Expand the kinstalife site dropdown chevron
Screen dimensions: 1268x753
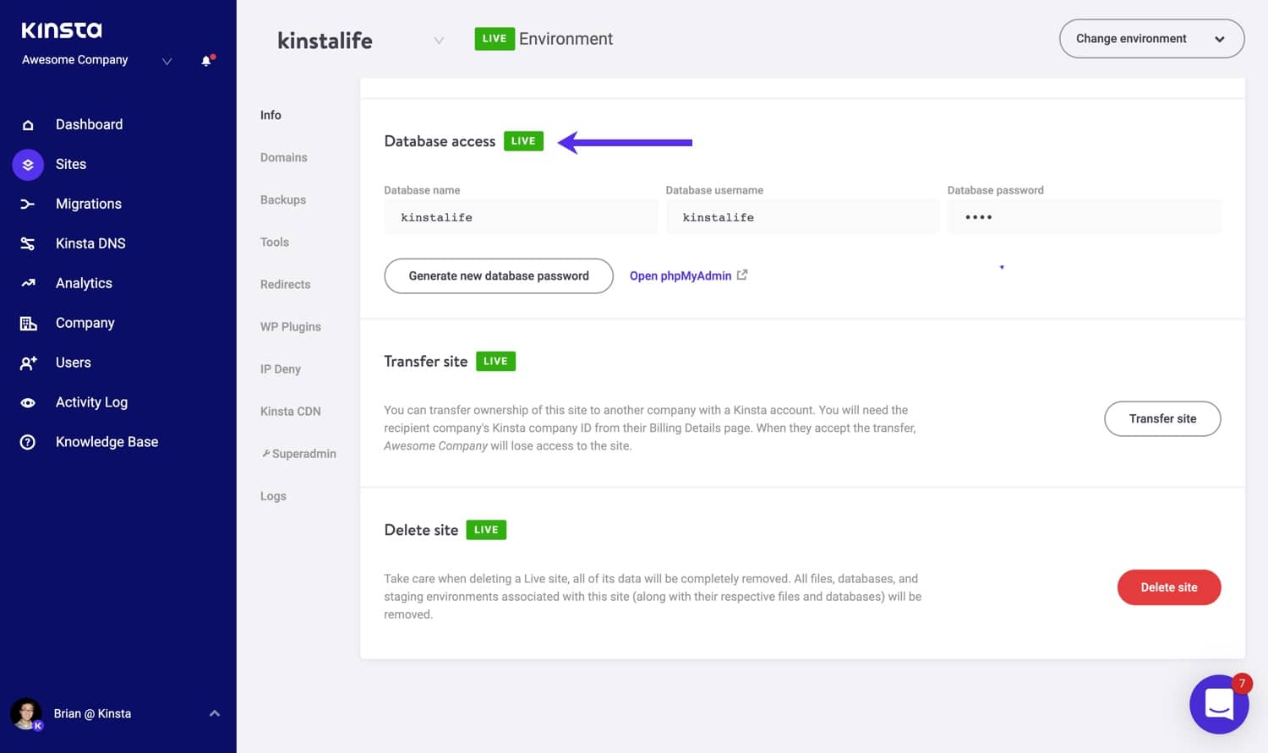pos(439,41)
